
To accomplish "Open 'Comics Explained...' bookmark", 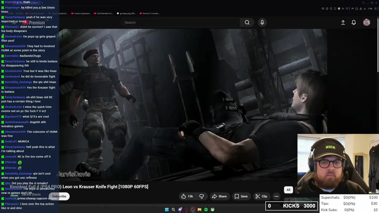I will point(81,13).
